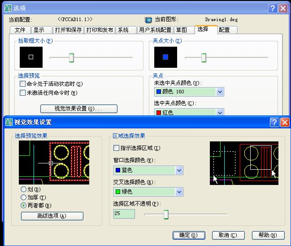Click the Options dialog AutoCAD title icon
Screen dimensions: 291x246
[x=8, y=8]
